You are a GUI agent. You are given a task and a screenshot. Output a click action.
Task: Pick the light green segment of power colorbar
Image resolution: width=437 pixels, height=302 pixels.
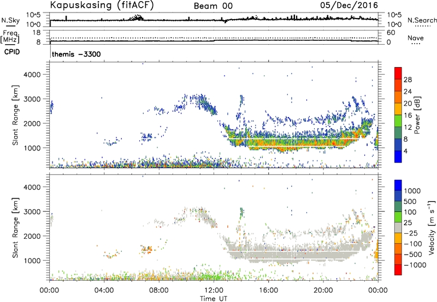pyautogui.click(x=398, y=121)
